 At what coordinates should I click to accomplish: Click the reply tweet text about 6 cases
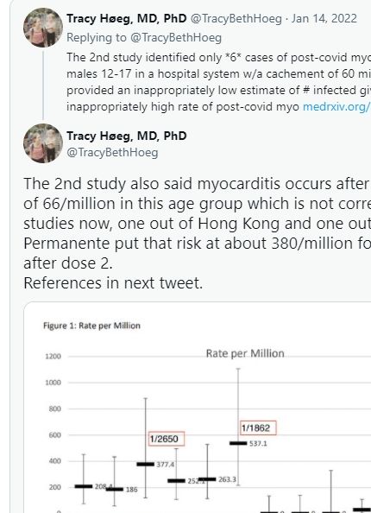coord(218,82)
